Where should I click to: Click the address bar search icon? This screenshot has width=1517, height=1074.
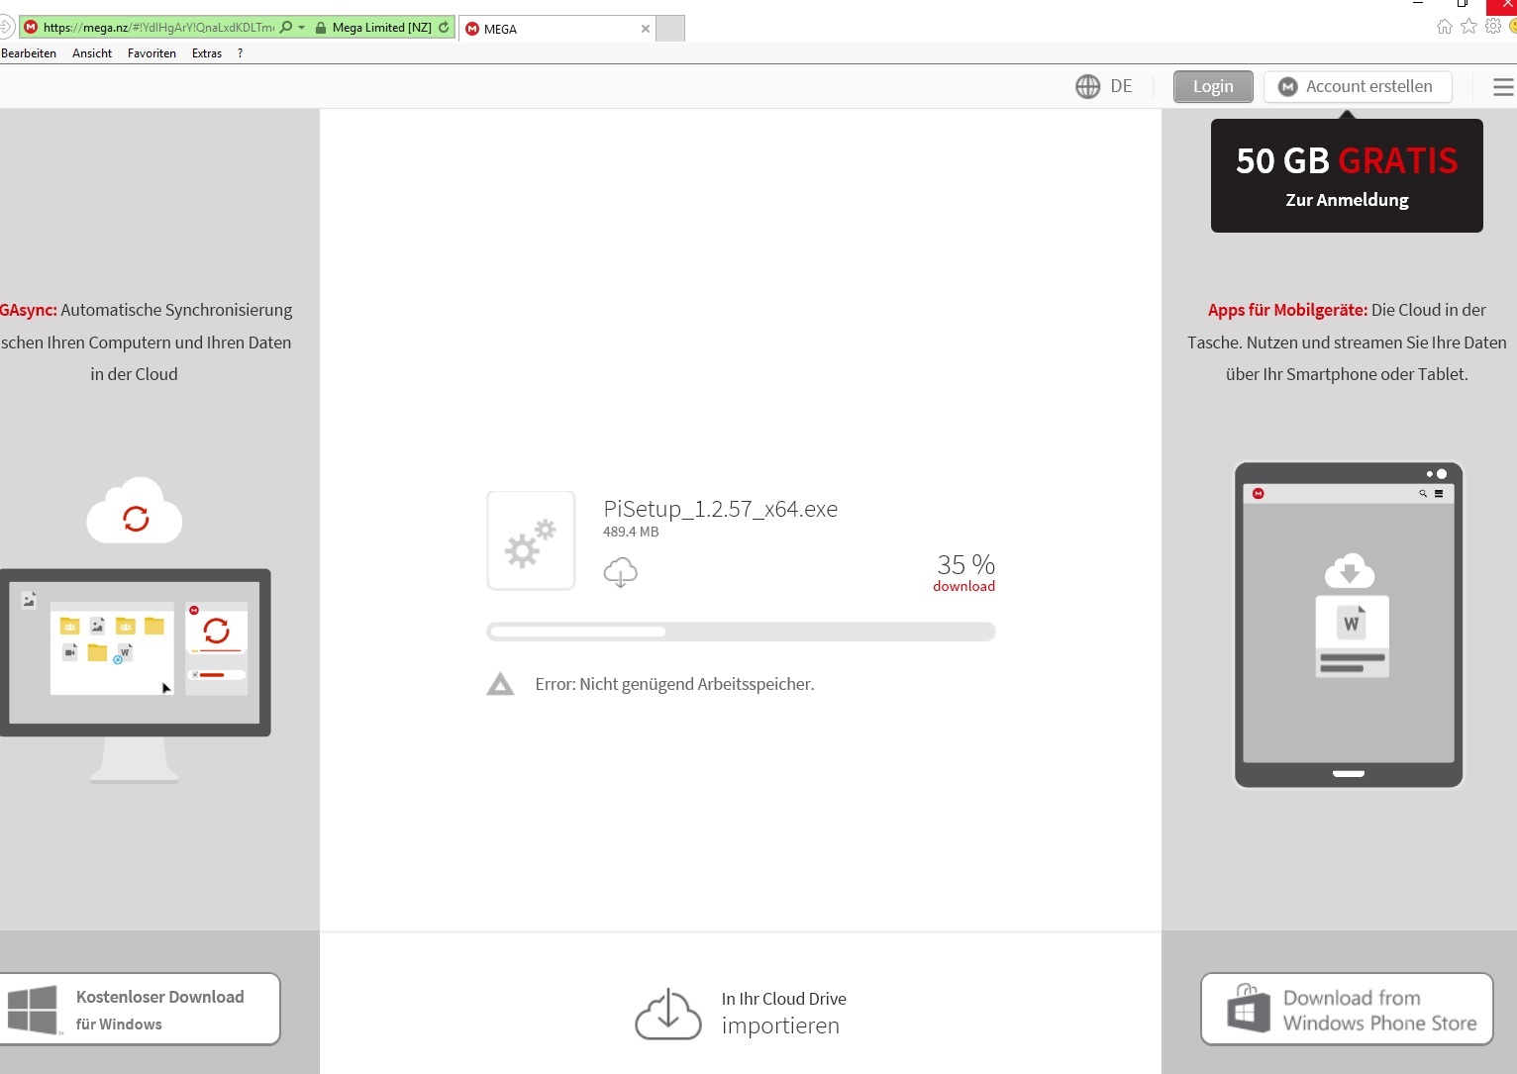point(286,28)
